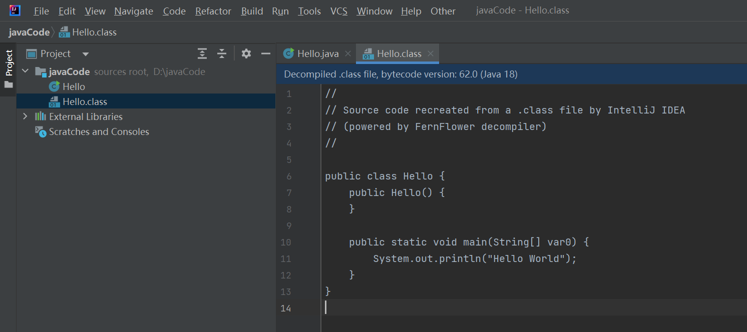
Task: Click the Scratches and Consoles icon
Action: coord(41,131)
